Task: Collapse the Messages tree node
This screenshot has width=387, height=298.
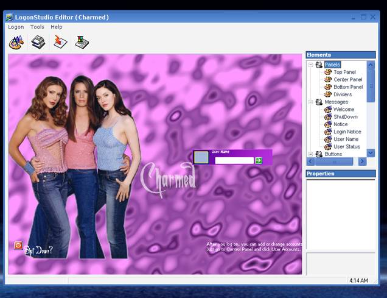Action: pos(311,102)
